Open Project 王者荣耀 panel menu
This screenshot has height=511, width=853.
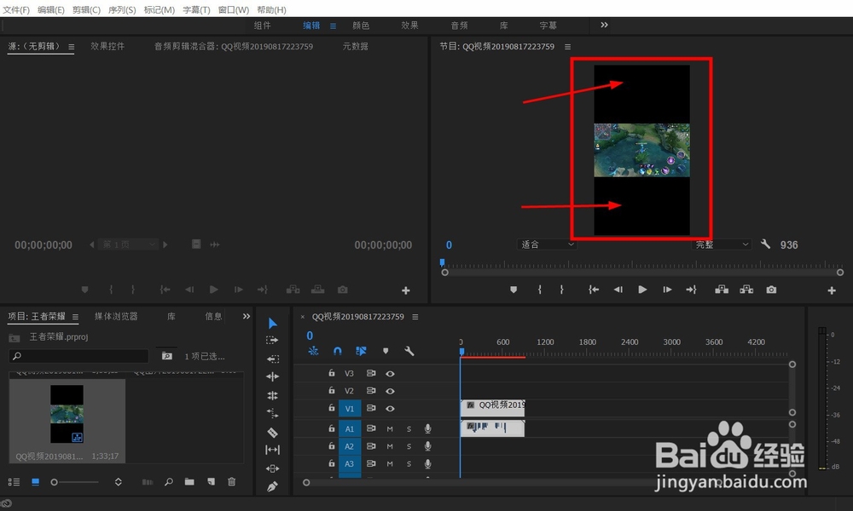pyautogui.click(x=75, y=317)
